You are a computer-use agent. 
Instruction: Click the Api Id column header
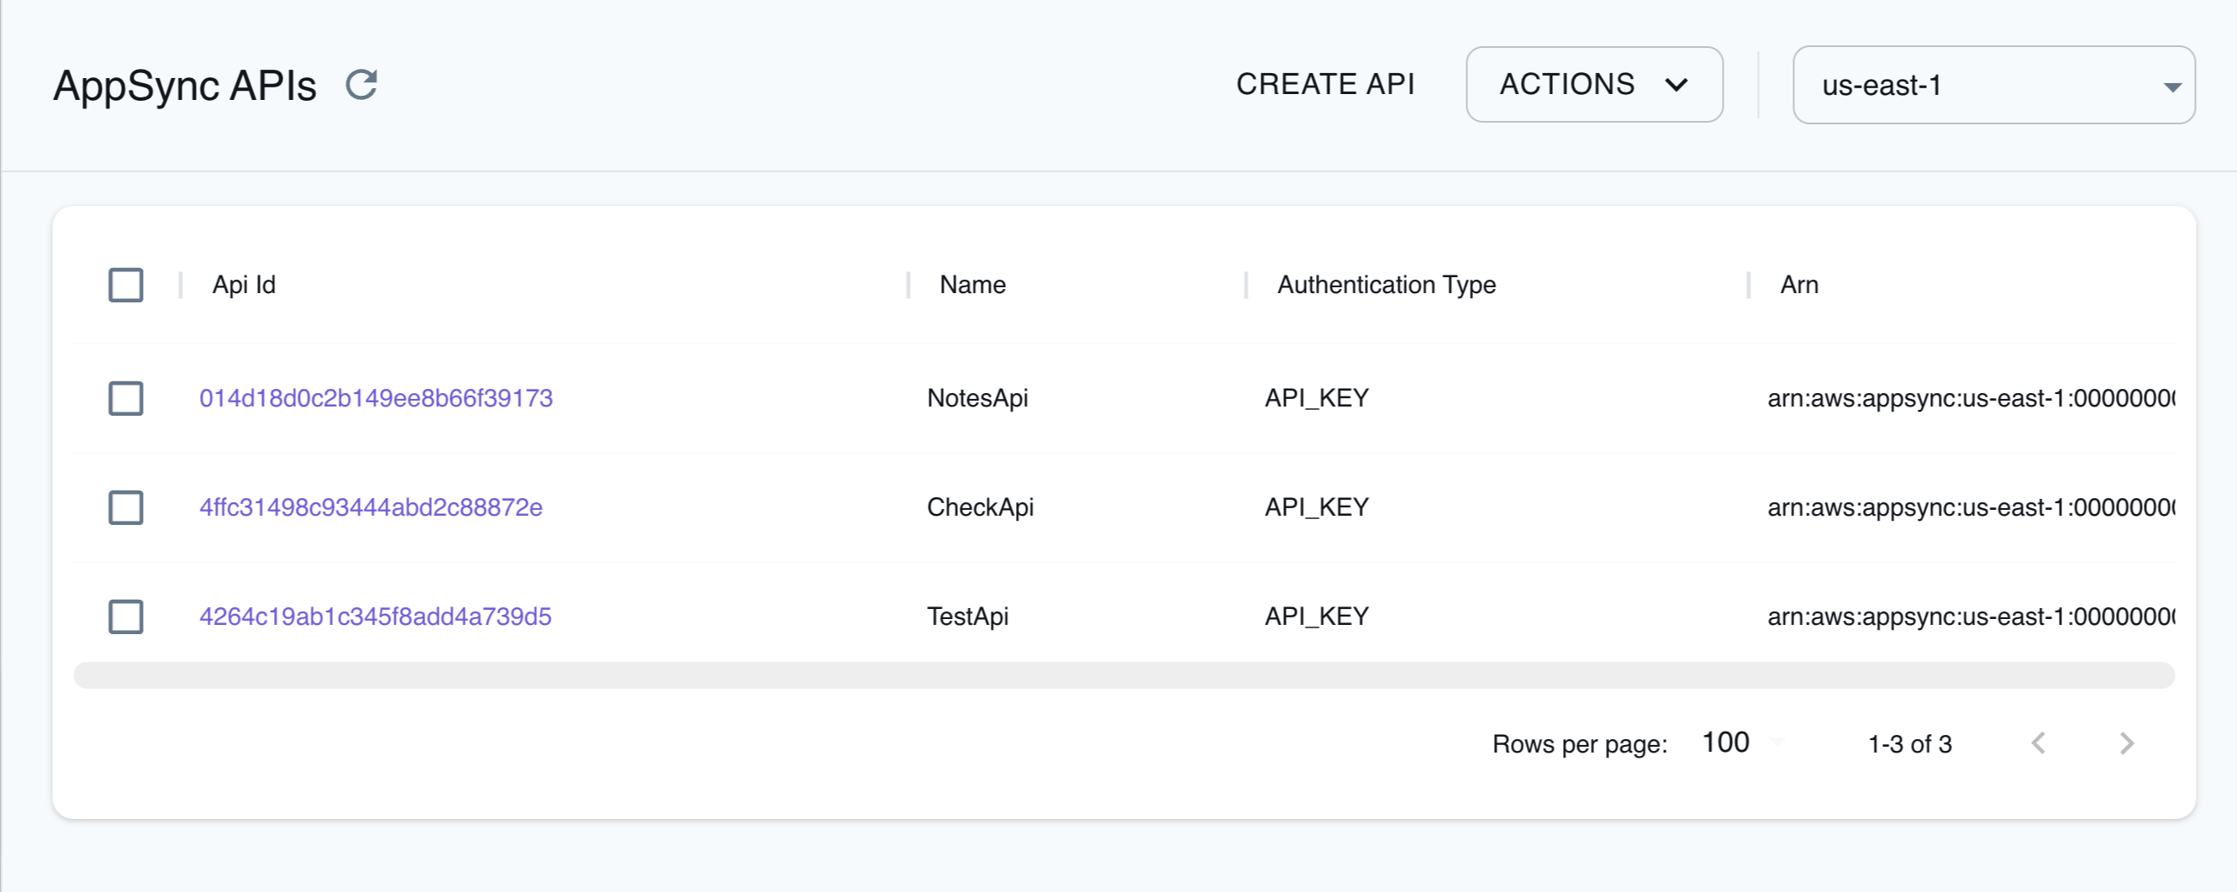[243, 284]
